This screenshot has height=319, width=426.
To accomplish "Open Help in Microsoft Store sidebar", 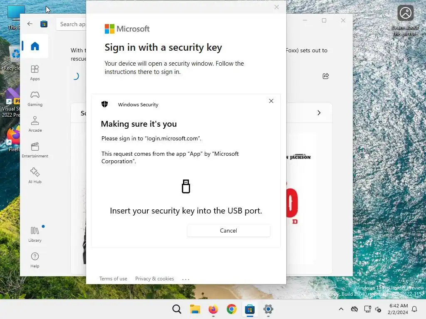I will coord(35,260).
